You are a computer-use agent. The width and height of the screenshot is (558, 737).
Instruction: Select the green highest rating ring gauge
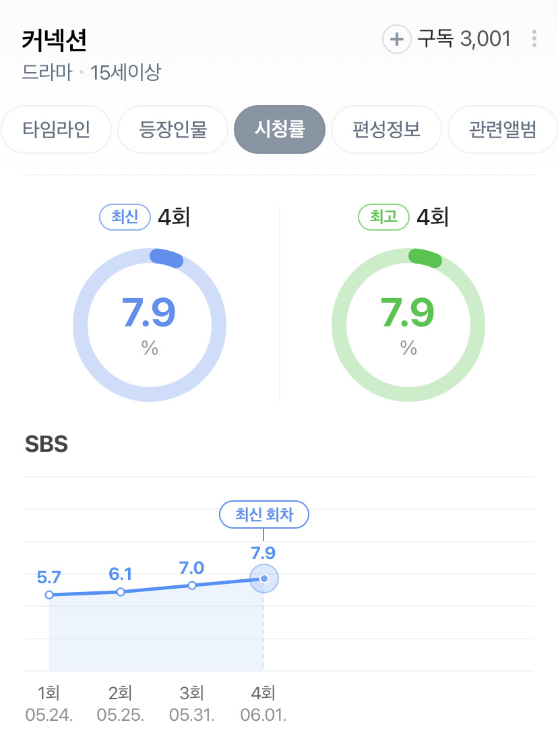coord(408,325)
